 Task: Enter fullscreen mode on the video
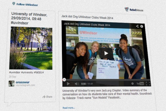point(148,84)
